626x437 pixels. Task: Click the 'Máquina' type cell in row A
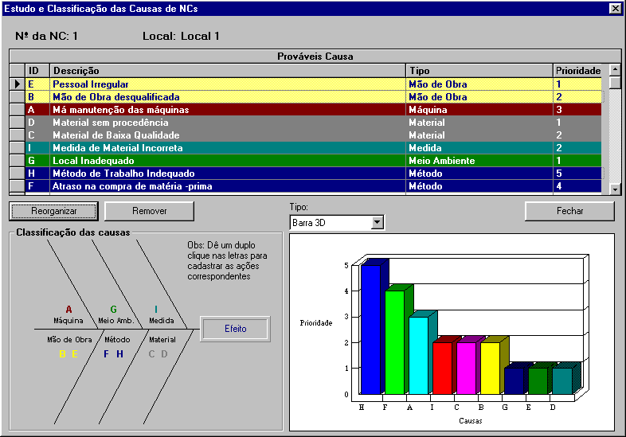click(x=479, y=110)
